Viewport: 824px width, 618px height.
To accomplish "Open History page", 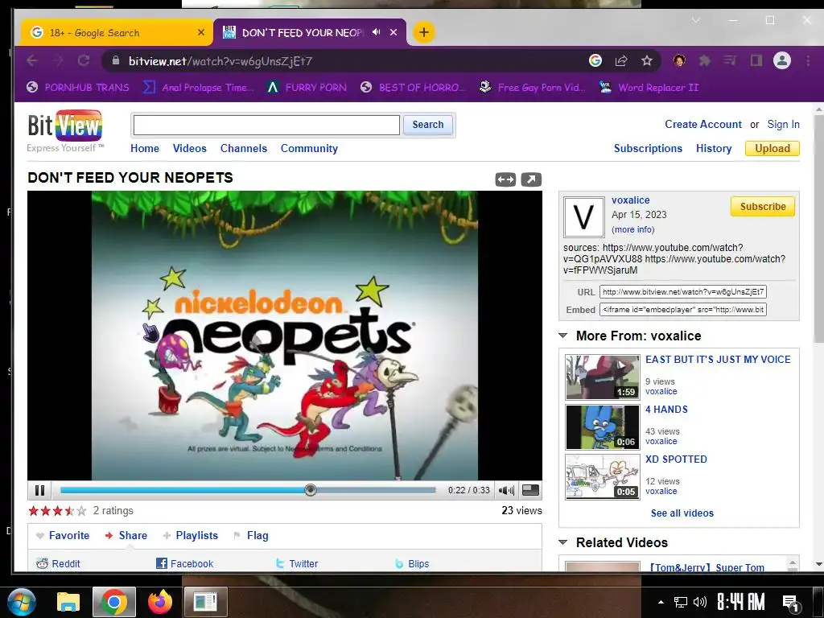I will click(714, 149).
